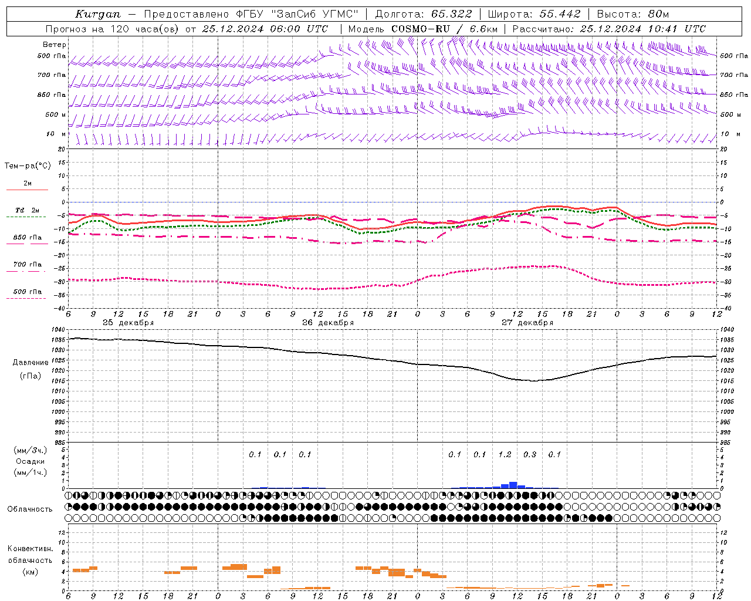Click the longitude value Долгота: 65.322
This screenshot has width=751, height=601.
pyautogui.click(x=424, y=14)
